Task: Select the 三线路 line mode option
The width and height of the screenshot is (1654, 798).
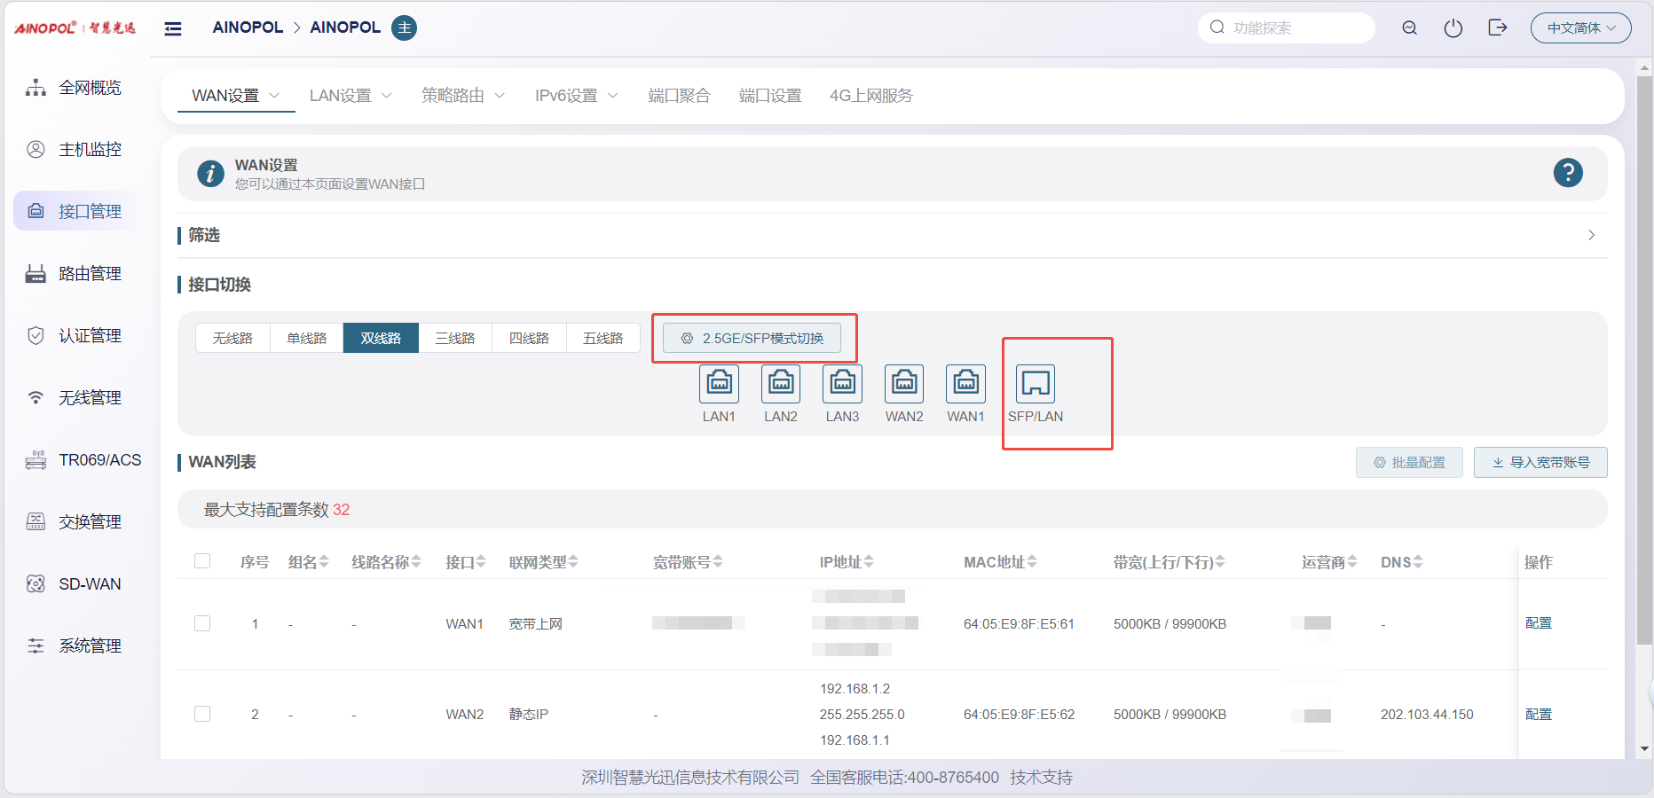Action: [x=455, y=339]
